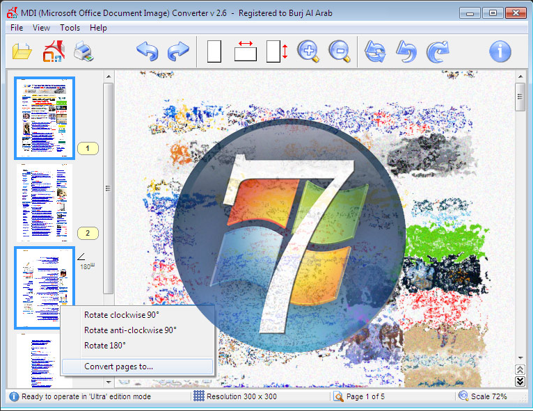Click the red PDF convert icon
This screenshot has height=411, width=533.
[x=54, y=51]
